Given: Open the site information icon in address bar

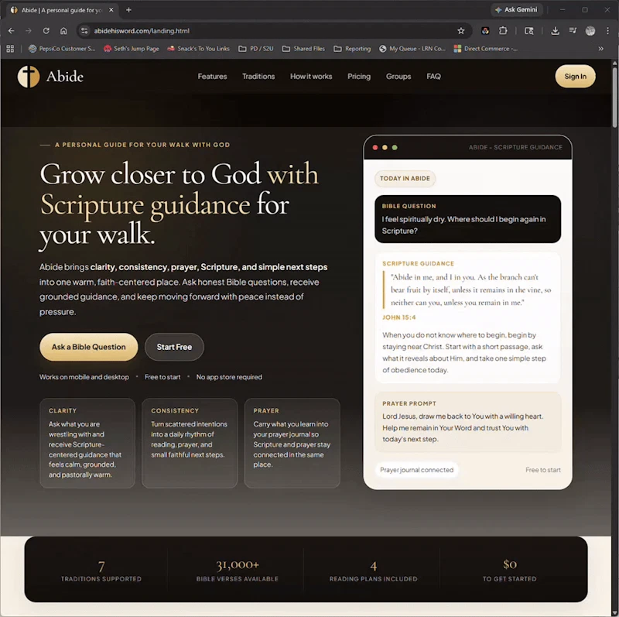Looking at the screenshot, I should point(84,31).
